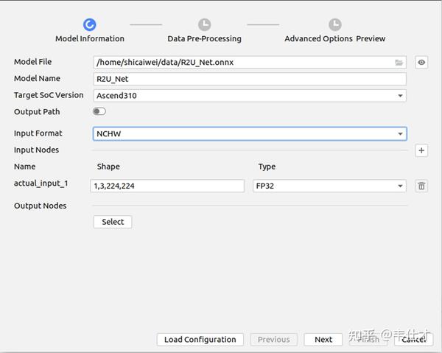
Task: Click the Next button
Action: (x=323, y=340)
